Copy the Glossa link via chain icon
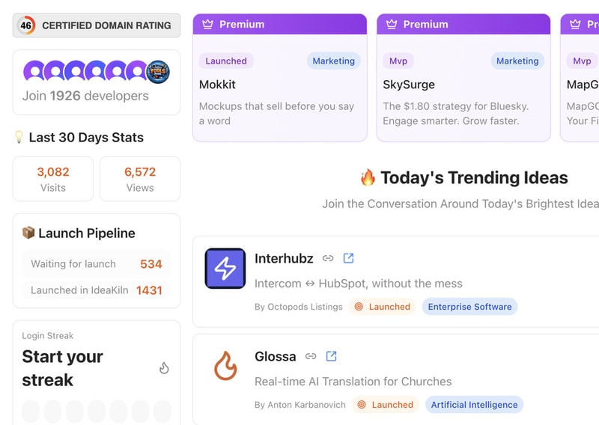 point(311,356)
